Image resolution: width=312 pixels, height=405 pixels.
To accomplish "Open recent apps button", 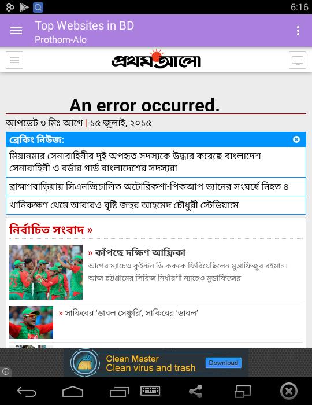I will (x=120, y=392).
